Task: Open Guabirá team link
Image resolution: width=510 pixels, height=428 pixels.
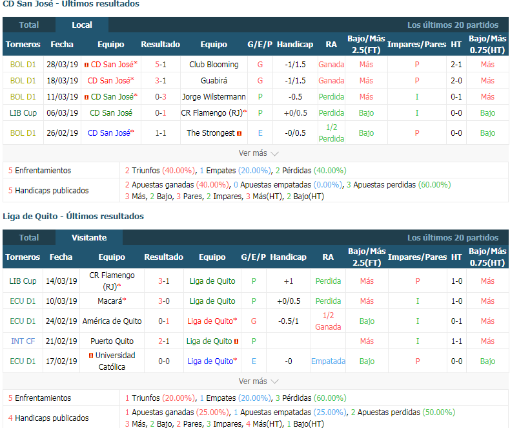Action: coord(214,80)
